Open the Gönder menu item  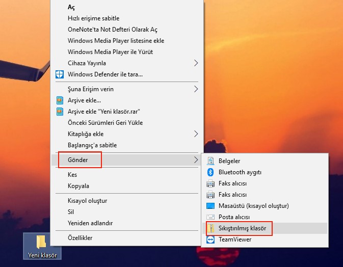coord(127,160)
